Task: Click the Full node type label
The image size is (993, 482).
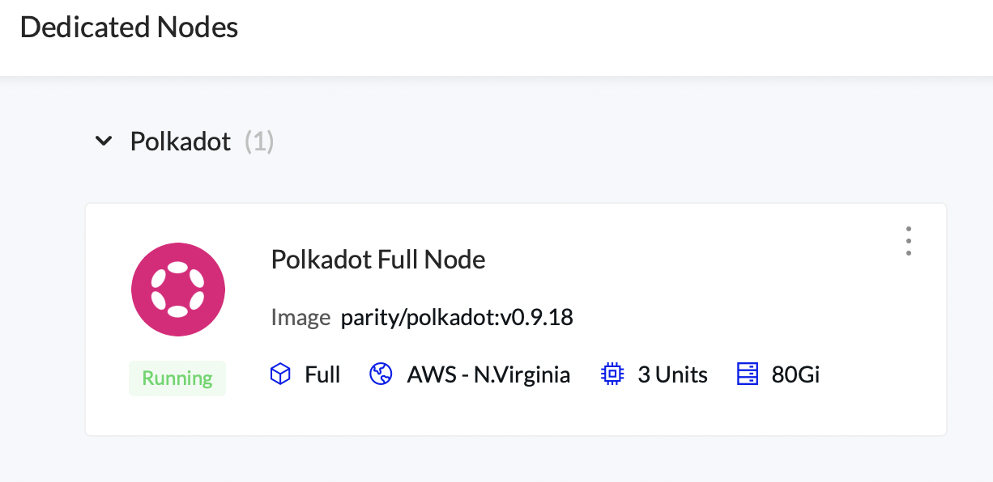Action: click(x=321, y=374)
